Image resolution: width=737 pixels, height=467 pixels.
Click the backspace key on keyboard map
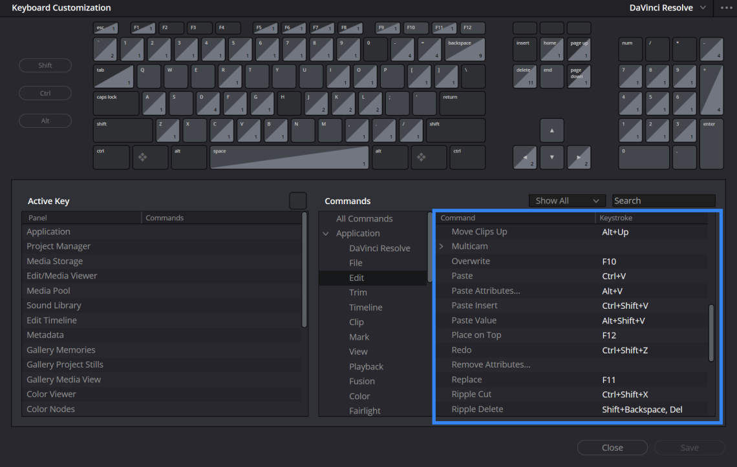click(x=464, y=50)
